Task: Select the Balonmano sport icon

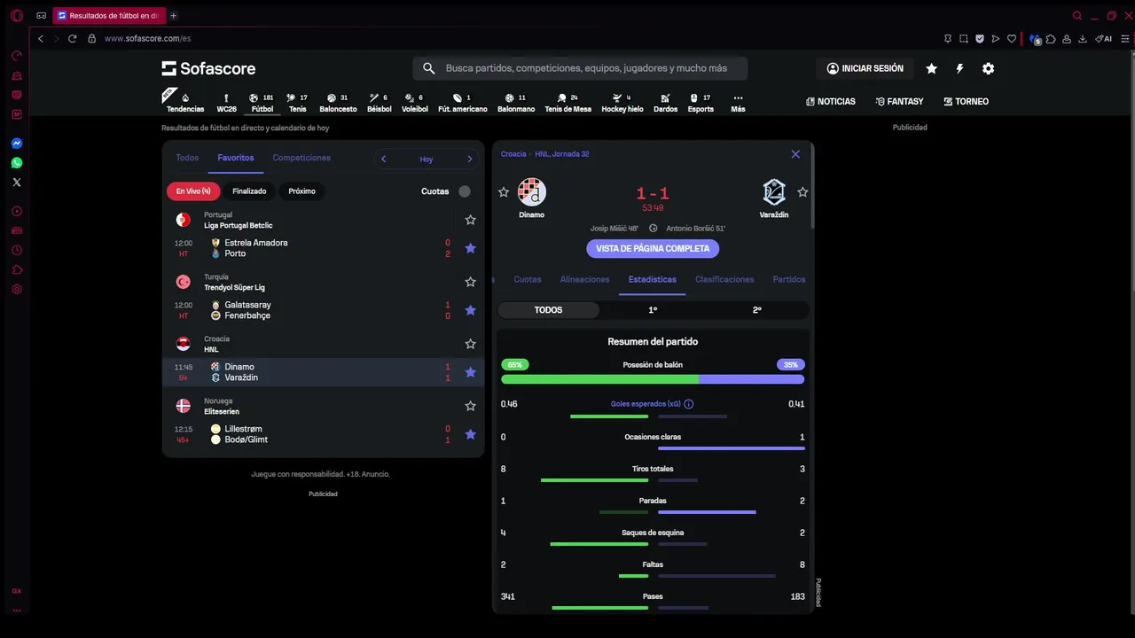Action: pyautogui.click(x=516, y=104)
